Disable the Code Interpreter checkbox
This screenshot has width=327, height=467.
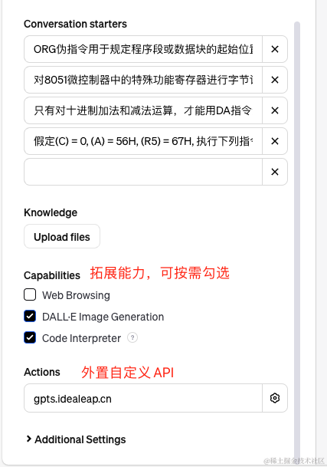30,337
